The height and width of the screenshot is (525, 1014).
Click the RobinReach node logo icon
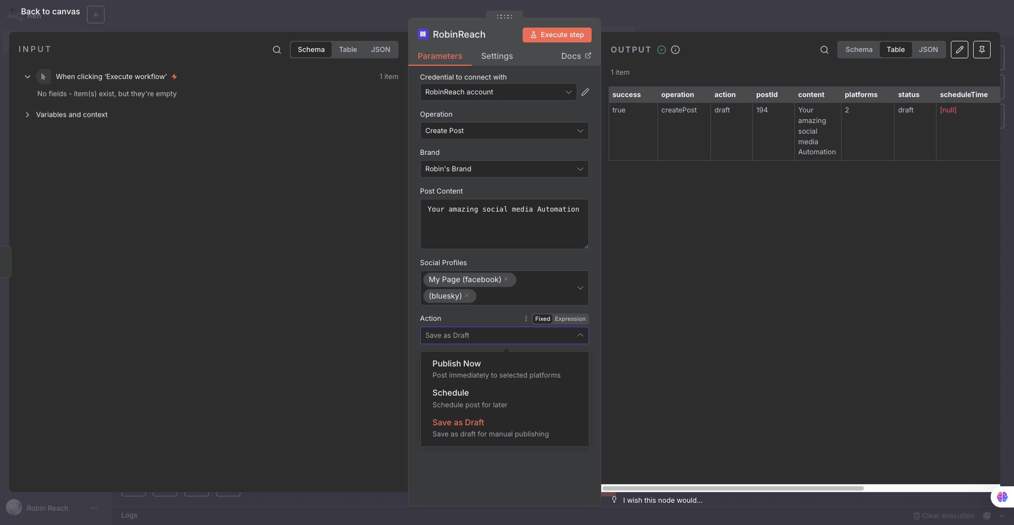423,34
